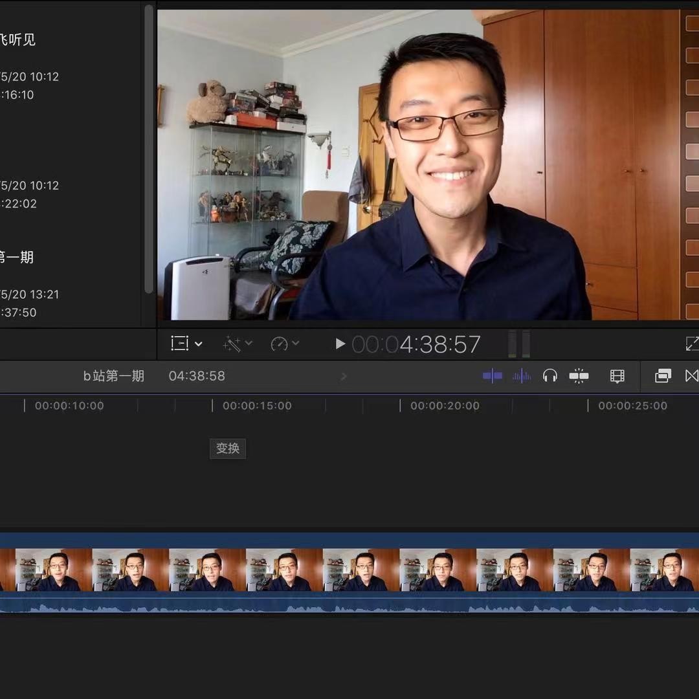Toggle audio skimming

coord(521,376)
